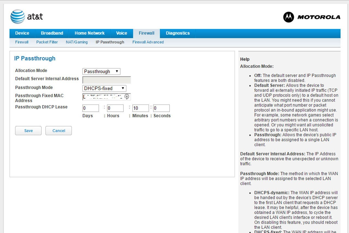Image resolution: width=349 pixels, height=233 pixels.
Task: Click the DHCP lease Hours field
Action: click(x=115, y=108)
